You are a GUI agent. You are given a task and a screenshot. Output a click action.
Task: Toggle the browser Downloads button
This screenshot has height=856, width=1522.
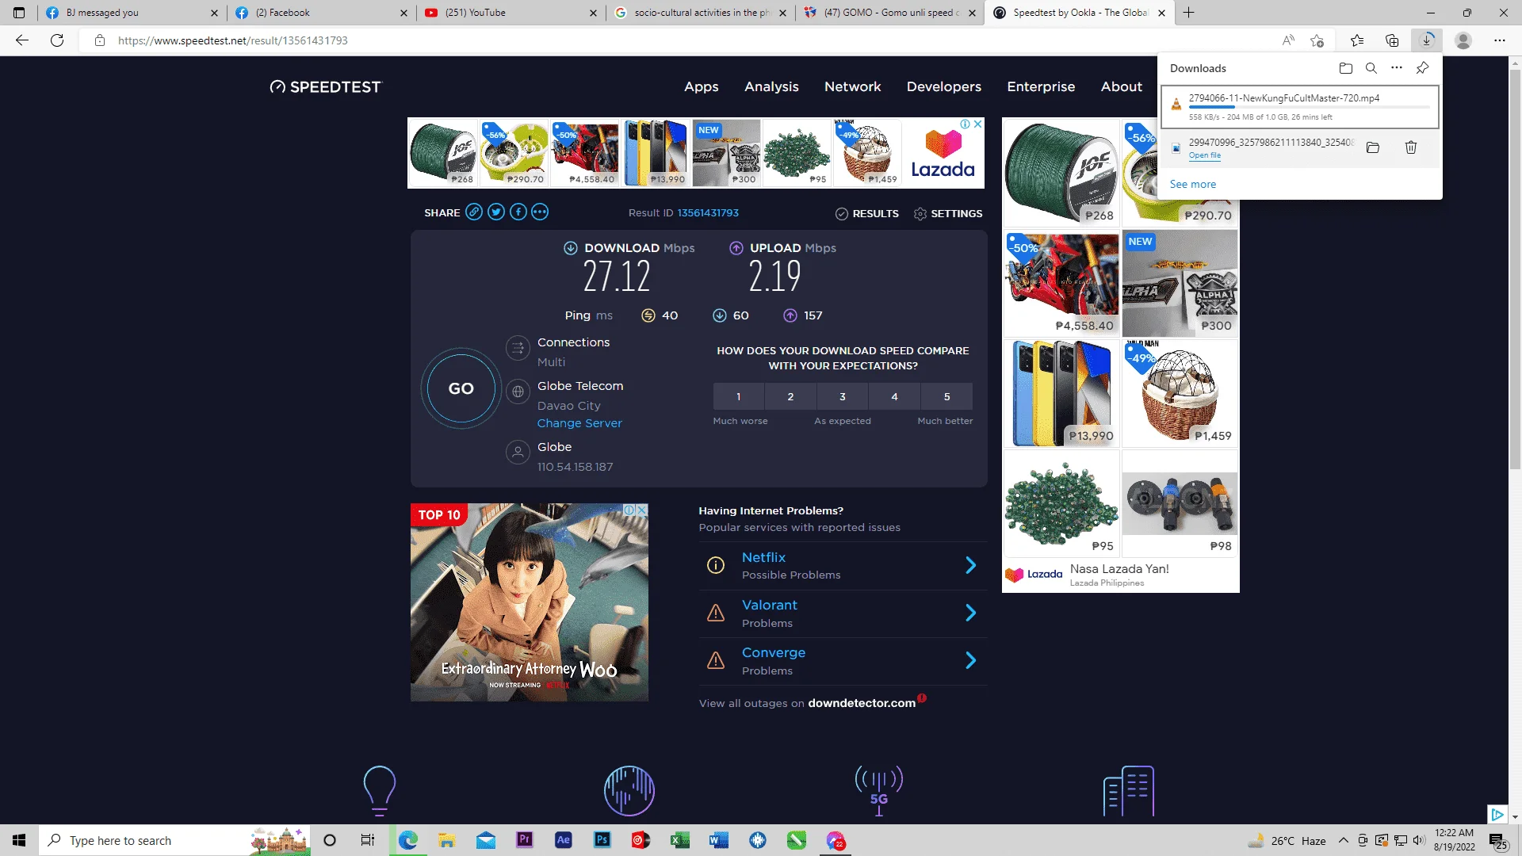pyautogui.click(x=1427, y=40)
